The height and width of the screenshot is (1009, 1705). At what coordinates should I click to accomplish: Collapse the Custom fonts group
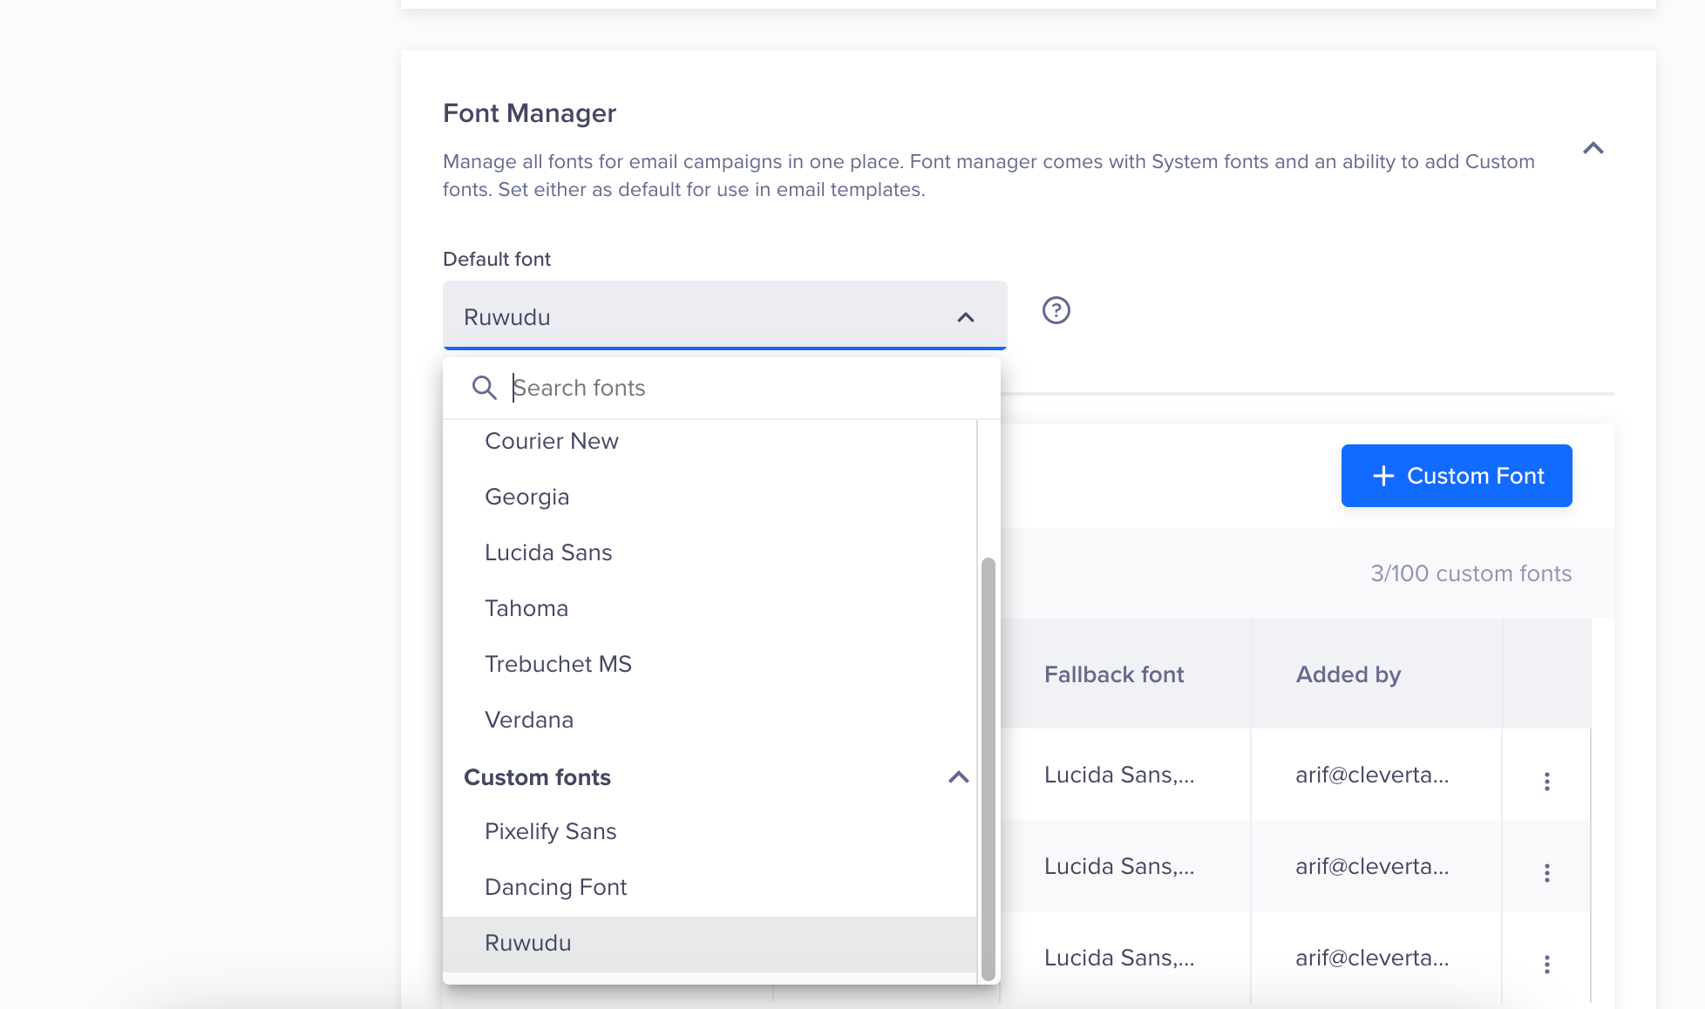pyautogui.click(x=958, y=777)
